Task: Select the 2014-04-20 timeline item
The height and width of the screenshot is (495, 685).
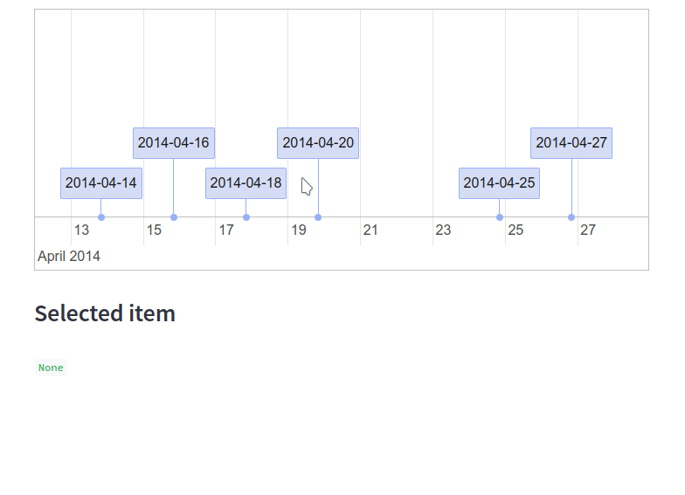Action: click(x=318, y=143)
